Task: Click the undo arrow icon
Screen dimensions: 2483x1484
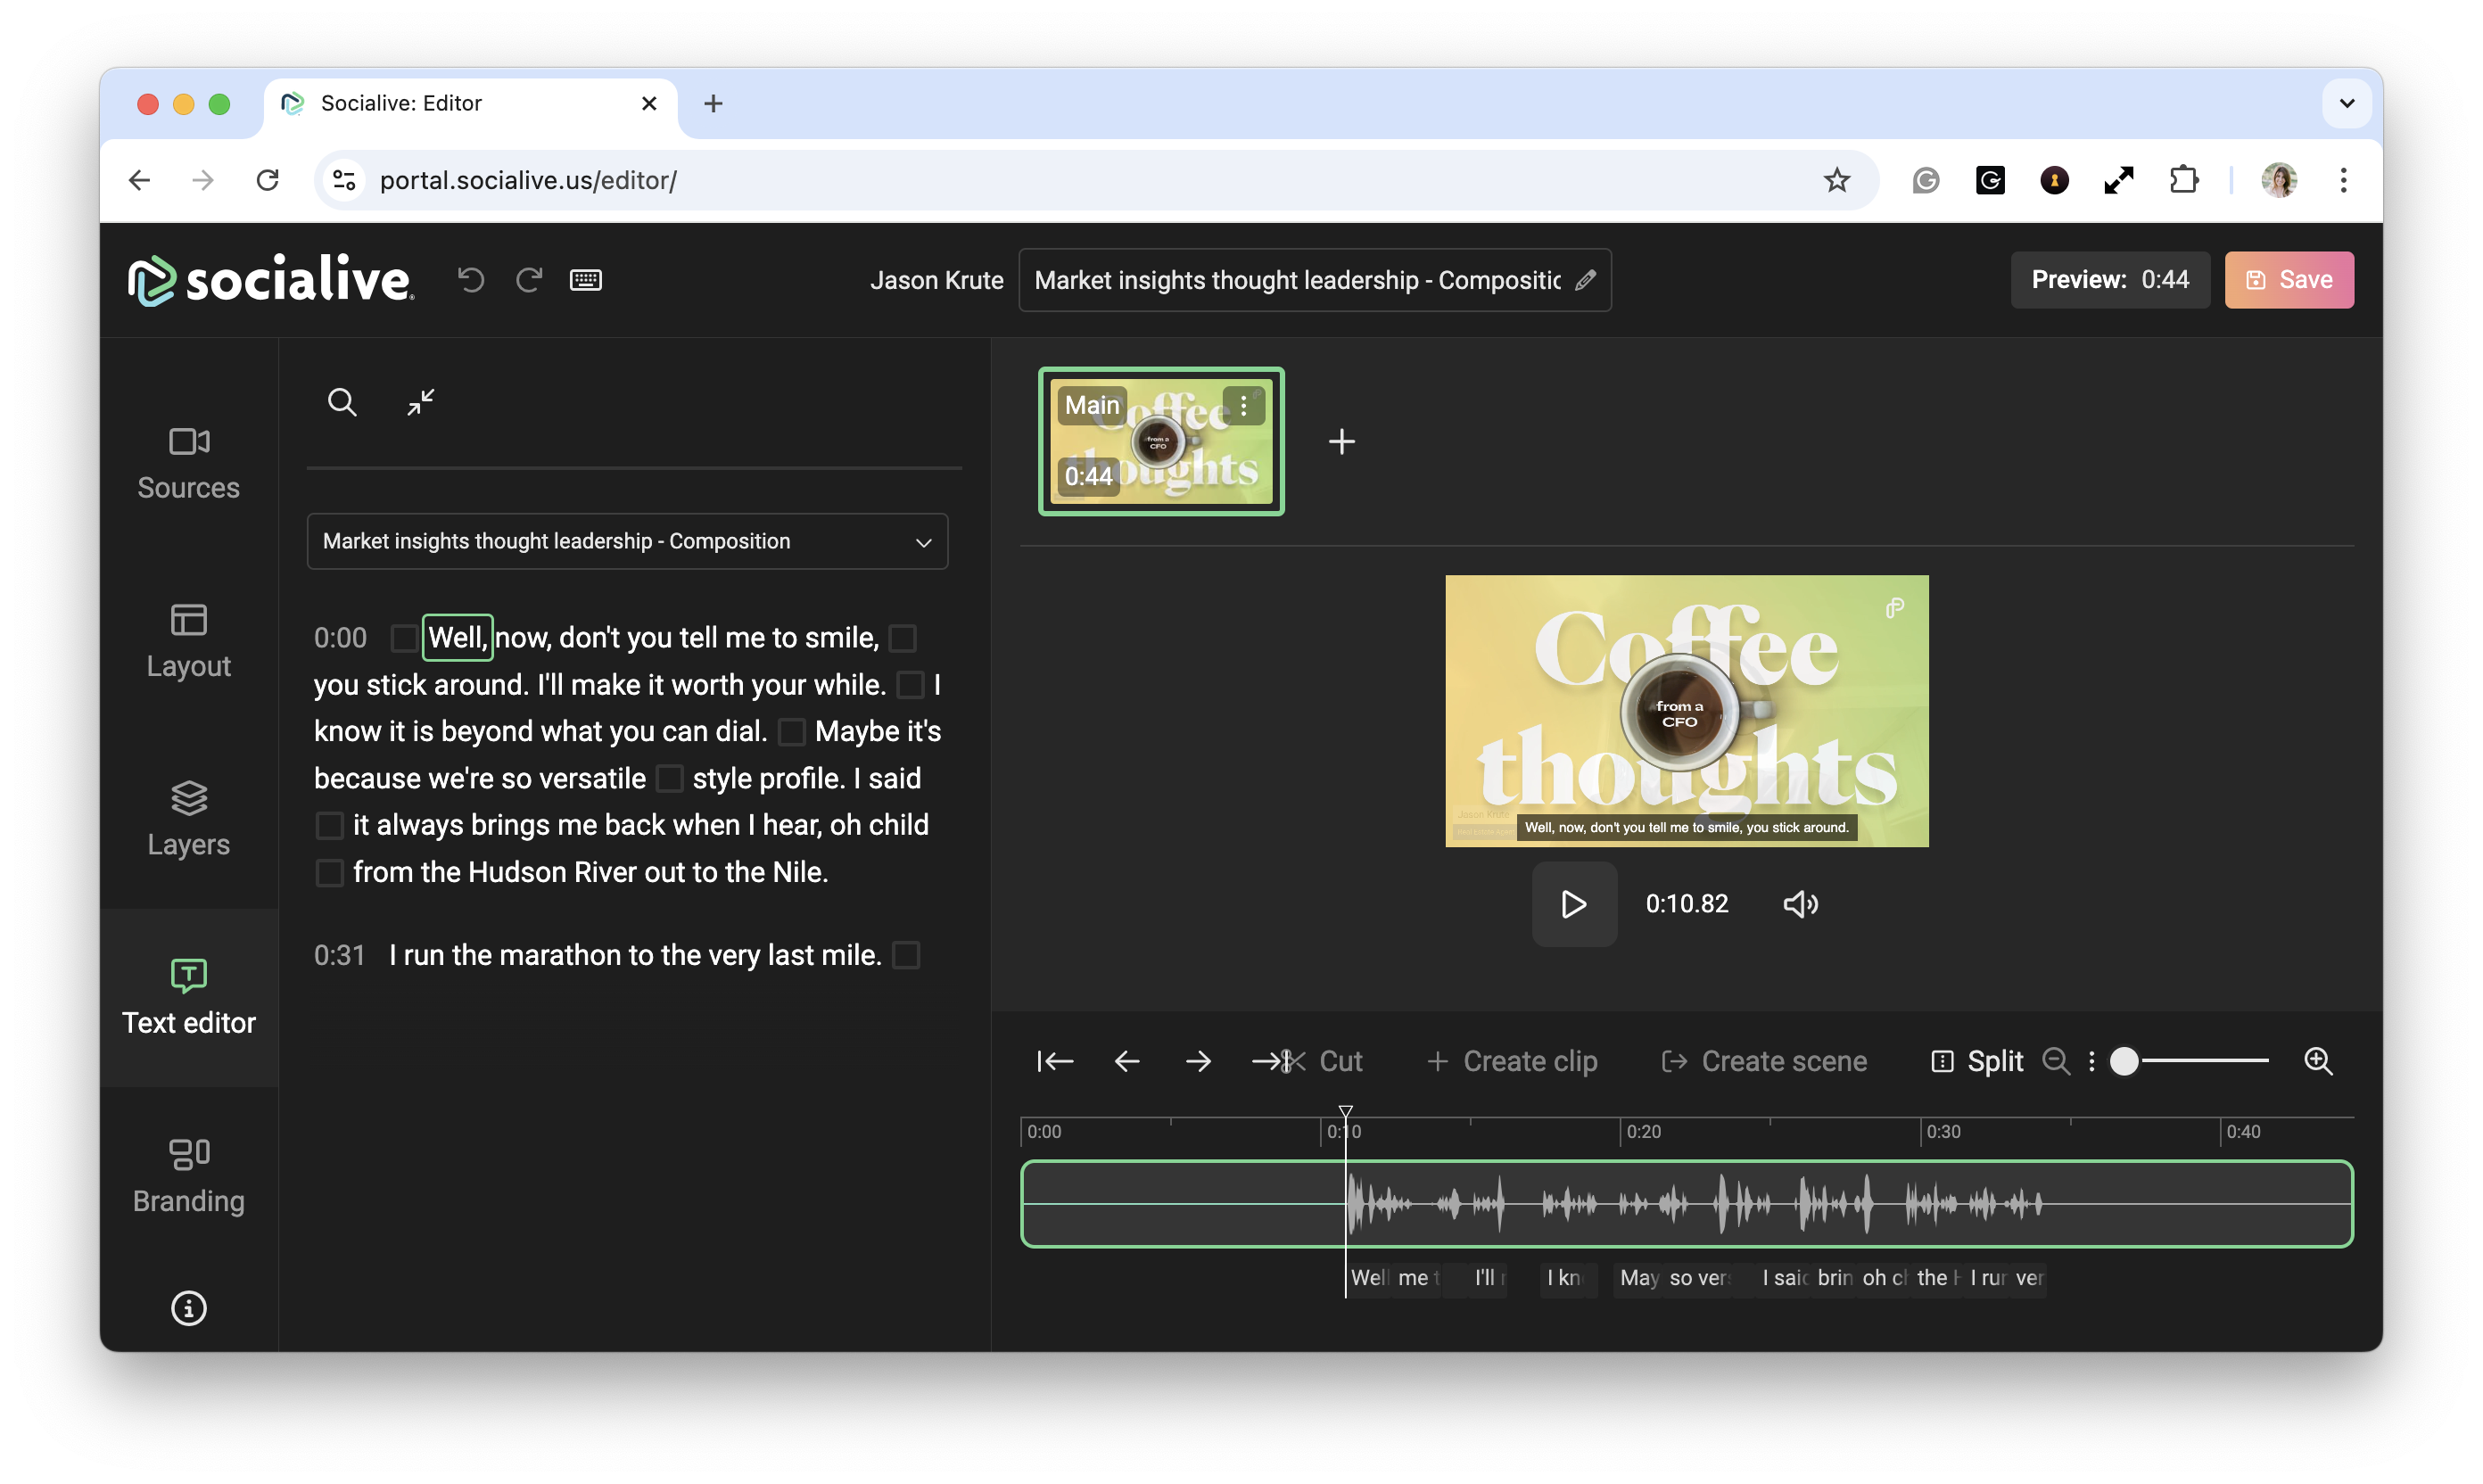Action: point(471,280)
